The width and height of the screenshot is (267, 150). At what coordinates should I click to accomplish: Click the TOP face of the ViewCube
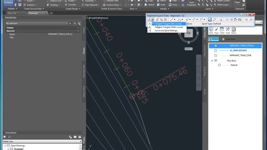point(189,33)
